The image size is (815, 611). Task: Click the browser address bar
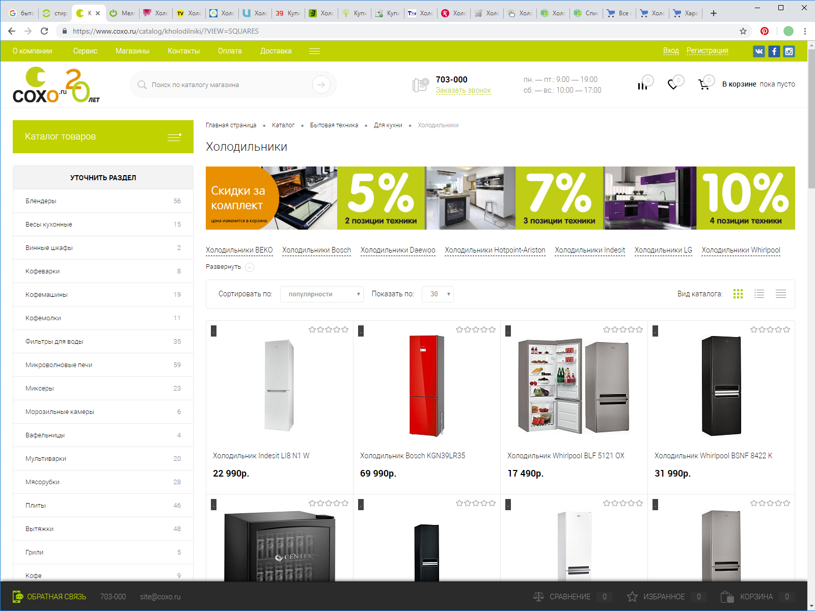click(x=397, y=31)
